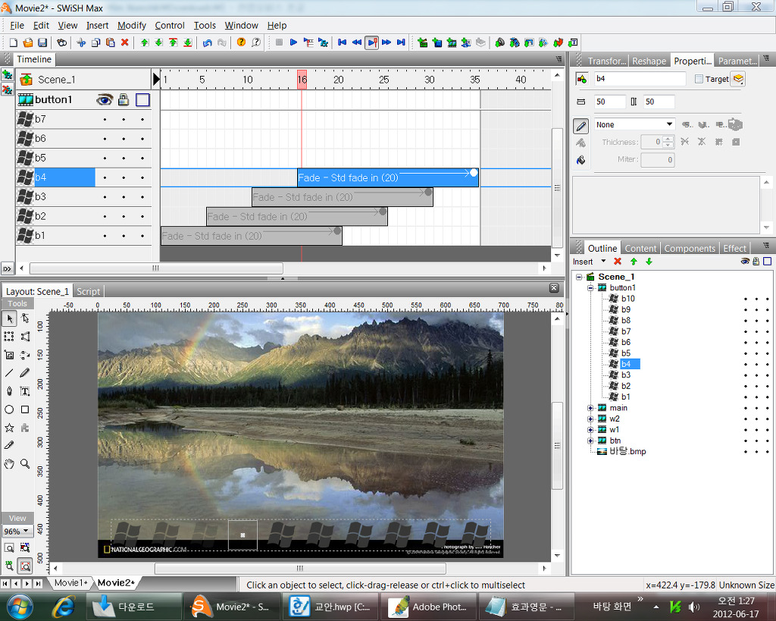Move object up in Outline panel

[634, 262]
